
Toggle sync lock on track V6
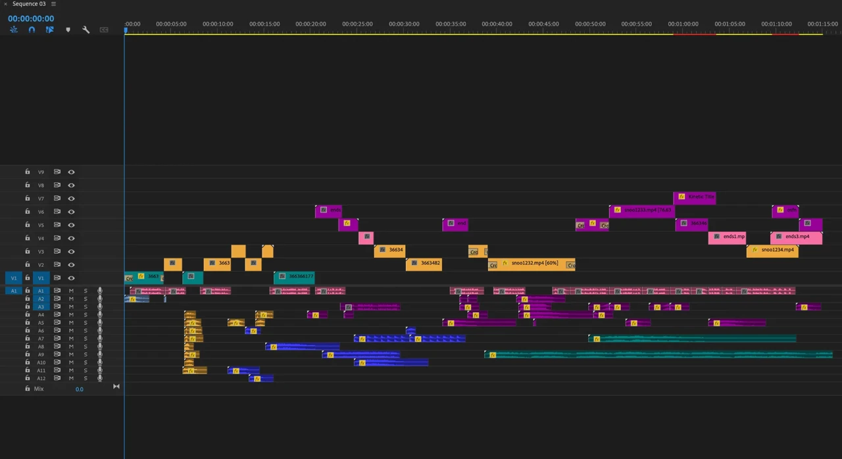[x=57, y=212]
